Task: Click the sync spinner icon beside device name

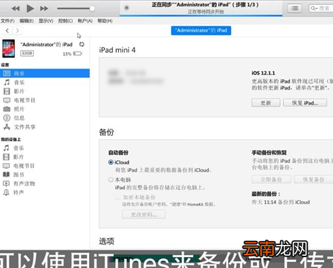Action: [x=82, y=44]
